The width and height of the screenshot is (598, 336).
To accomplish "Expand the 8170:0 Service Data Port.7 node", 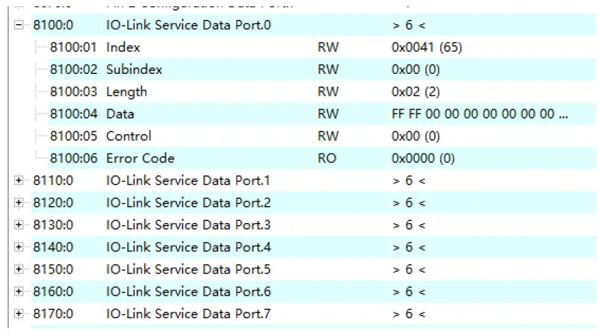I will coord(18,313).
